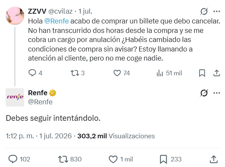This screenshot has width=225, height=167.
Task: Open the Renfe logo avatar
Action: 15,97
